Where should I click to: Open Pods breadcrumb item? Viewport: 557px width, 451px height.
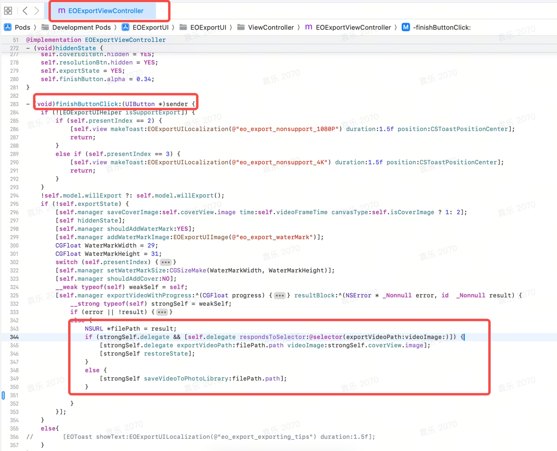(23, 27)
